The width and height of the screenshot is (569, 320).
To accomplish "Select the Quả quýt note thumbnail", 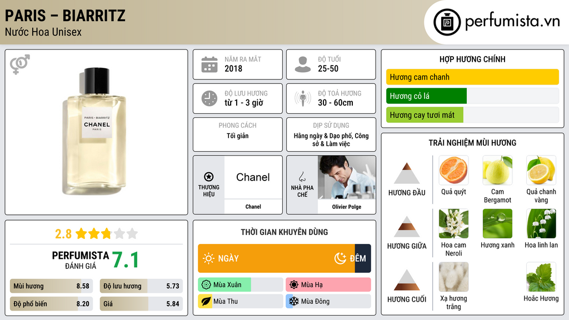I will [x=453, y=170].
